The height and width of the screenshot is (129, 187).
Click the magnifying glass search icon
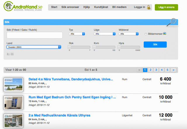point(173,22)
